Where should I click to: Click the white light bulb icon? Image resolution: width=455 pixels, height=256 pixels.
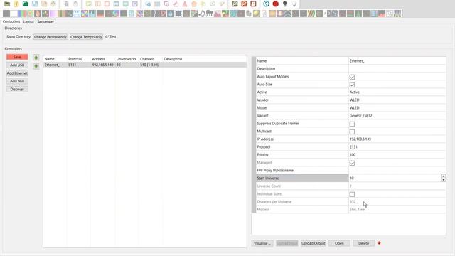[294, 4]
